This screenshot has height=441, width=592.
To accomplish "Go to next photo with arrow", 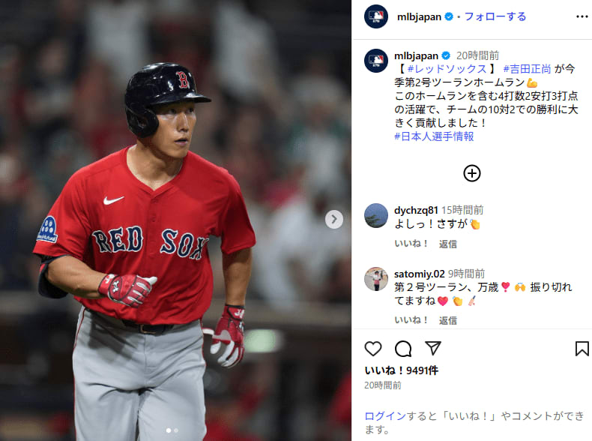I will (334, 219).
